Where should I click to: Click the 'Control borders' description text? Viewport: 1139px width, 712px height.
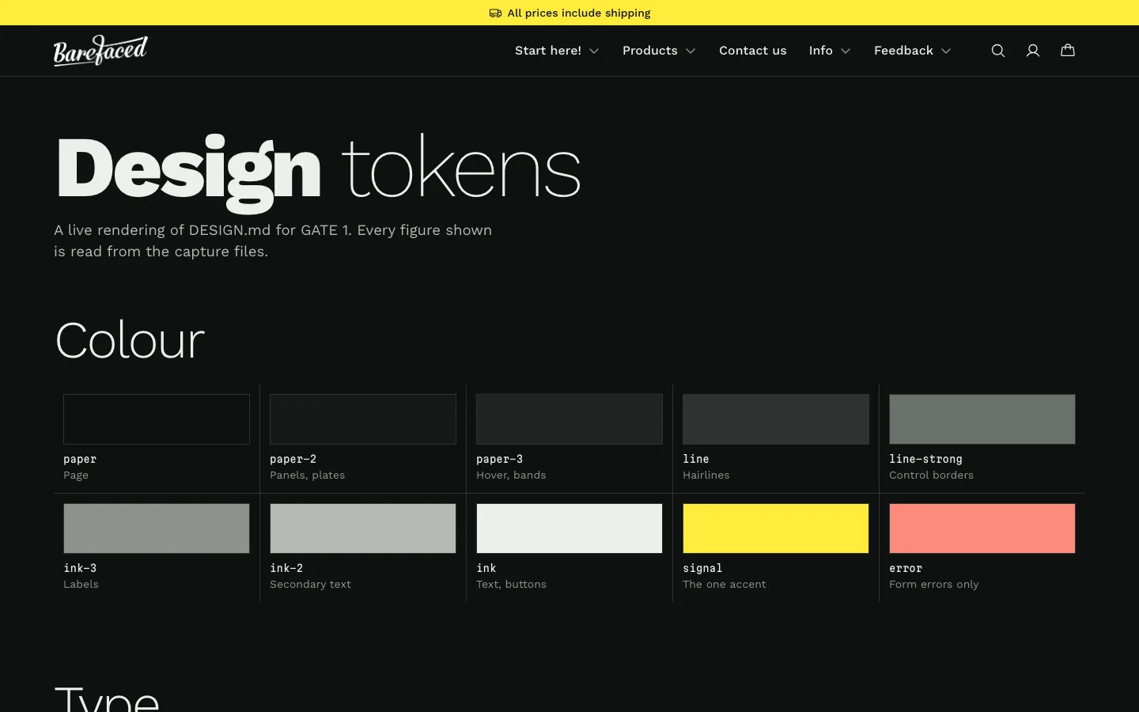[x=932, y=475]
